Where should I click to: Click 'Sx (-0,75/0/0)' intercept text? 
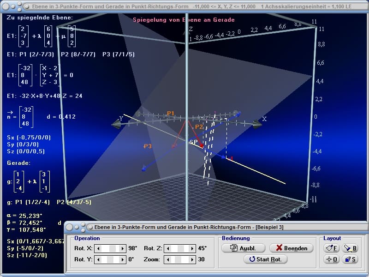click(29, 137)
